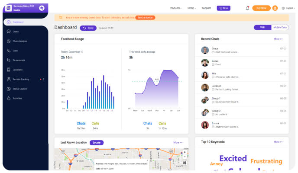Image resolution: width=298 pixels, height=173 pixels.
Task: Click the Chats speech bubble icon
Action: point(9,32)
